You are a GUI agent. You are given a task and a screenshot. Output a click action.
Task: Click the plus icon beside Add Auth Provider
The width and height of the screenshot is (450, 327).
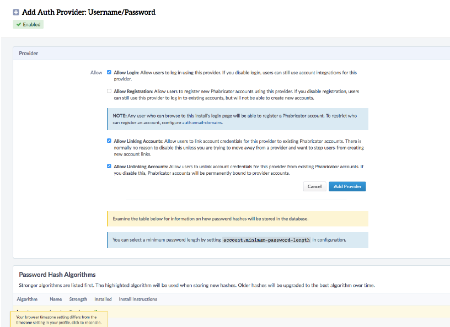pos(16,12)
